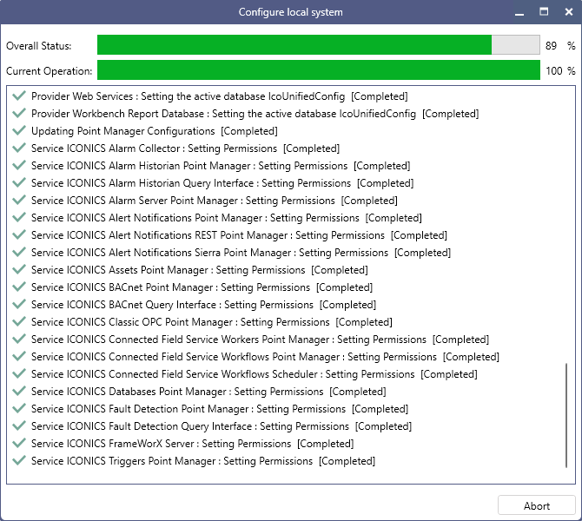Select Alert Notifications REST Point Manager text
This screenshot has width=582, height=521.
coord(239,235)
